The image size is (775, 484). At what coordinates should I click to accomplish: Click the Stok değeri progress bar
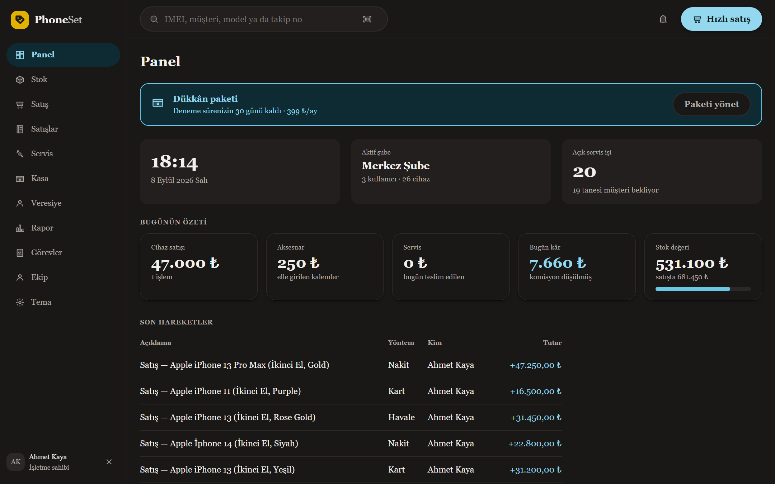pos(703,289)
